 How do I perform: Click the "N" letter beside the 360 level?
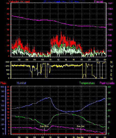pos(111,62)
